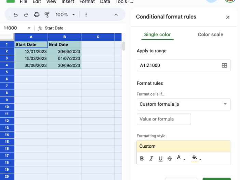
Task: Click the select data range grid icon
Action: (224, 65)
